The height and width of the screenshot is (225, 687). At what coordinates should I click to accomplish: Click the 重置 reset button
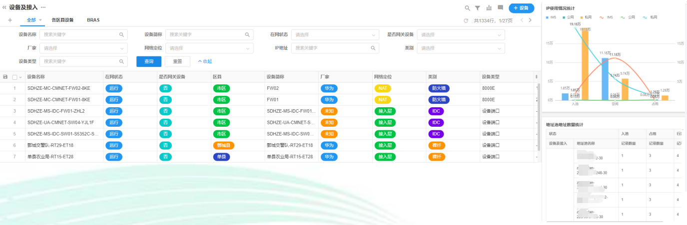[177, 61]
